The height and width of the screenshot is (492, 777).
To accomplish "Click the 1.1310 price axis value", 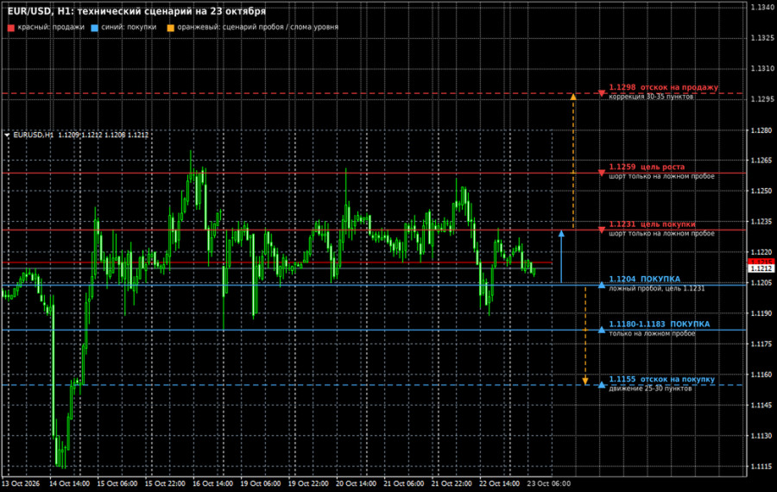I will [762, 68].
